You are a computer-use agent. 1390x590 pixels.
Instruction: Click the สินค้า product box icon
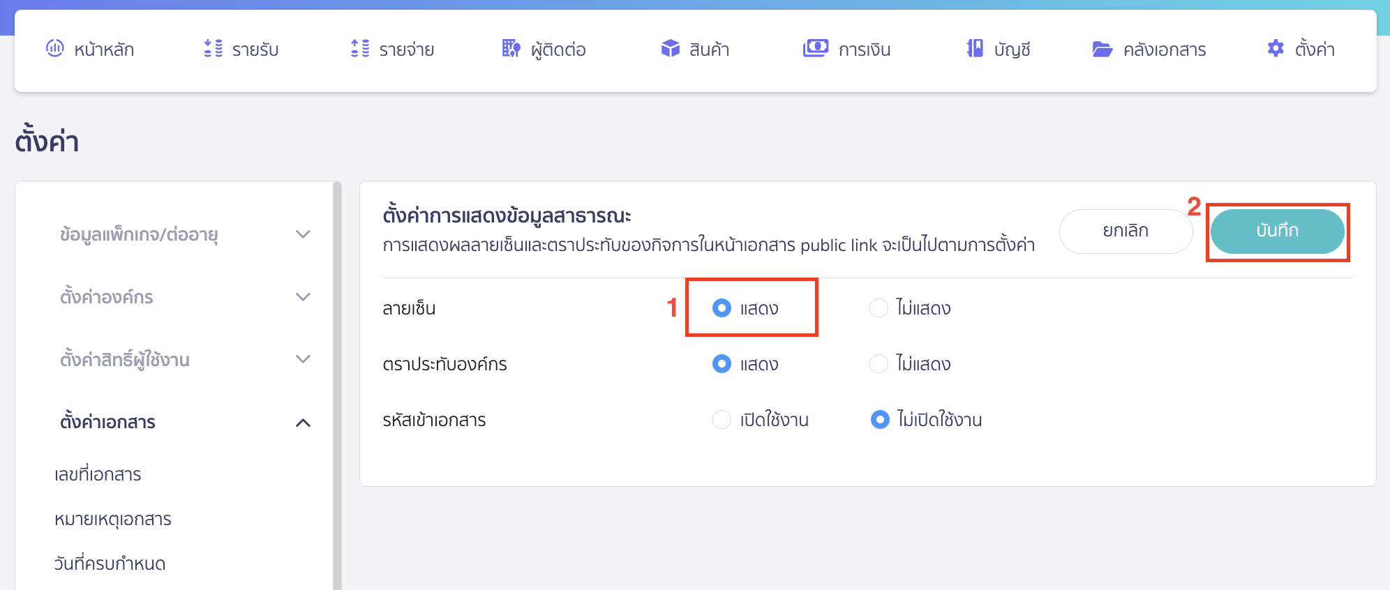click(671, 48)
